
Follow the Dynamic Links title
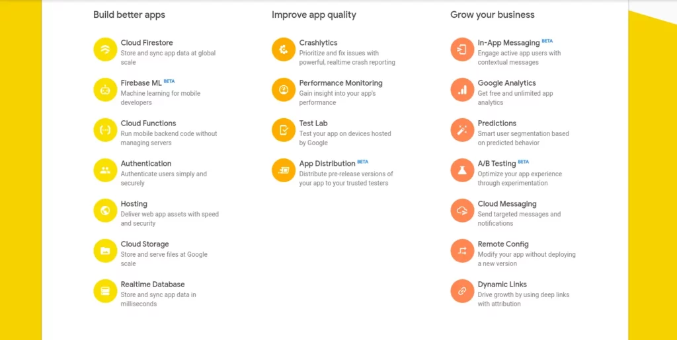502,285
